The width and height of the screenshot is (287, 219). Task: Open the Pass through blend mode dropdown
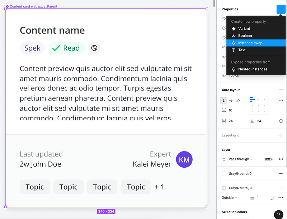(241, 159)
